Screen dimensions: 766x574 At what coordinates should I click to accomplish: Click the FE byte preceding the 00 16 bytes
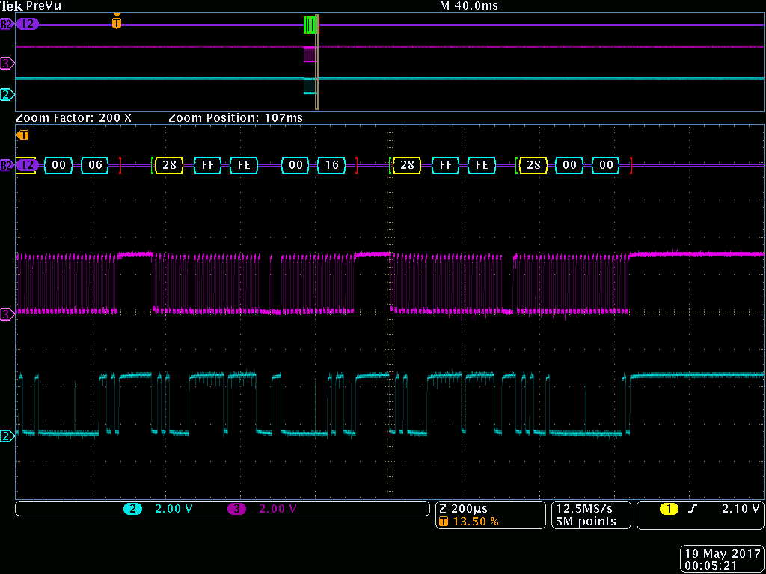[244, 165]
